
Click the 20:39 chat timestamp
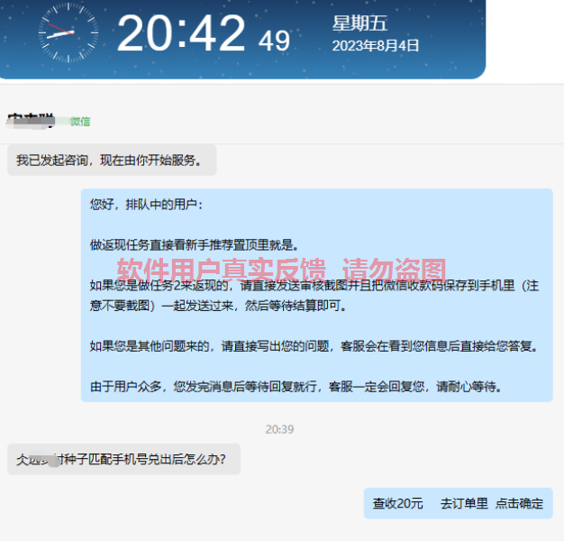point(280,429)
